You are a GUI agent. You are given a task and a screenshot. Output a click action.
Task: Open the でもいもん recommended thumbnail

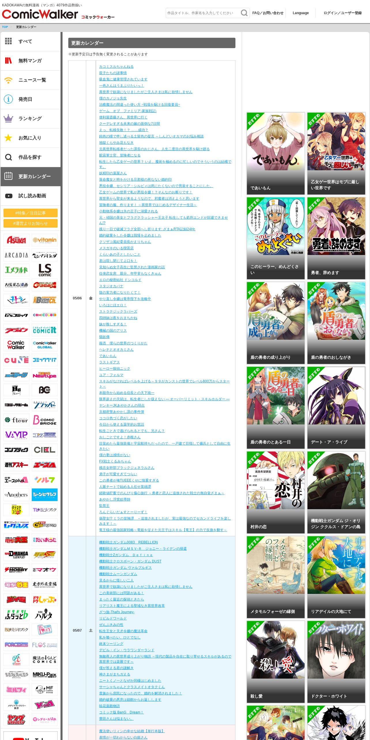(276, 153)
